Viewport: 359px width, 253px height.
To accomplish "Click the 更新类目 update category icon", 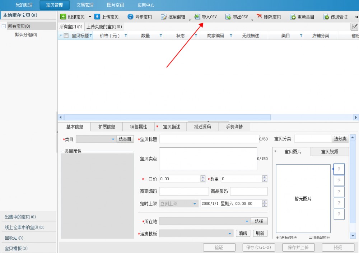I will click(x=293, y=17).
